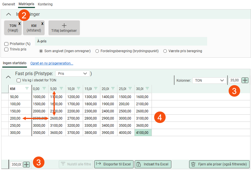Switch to the Kontering tab
This screenshot has width=251, height=170.
coord(45,4)
